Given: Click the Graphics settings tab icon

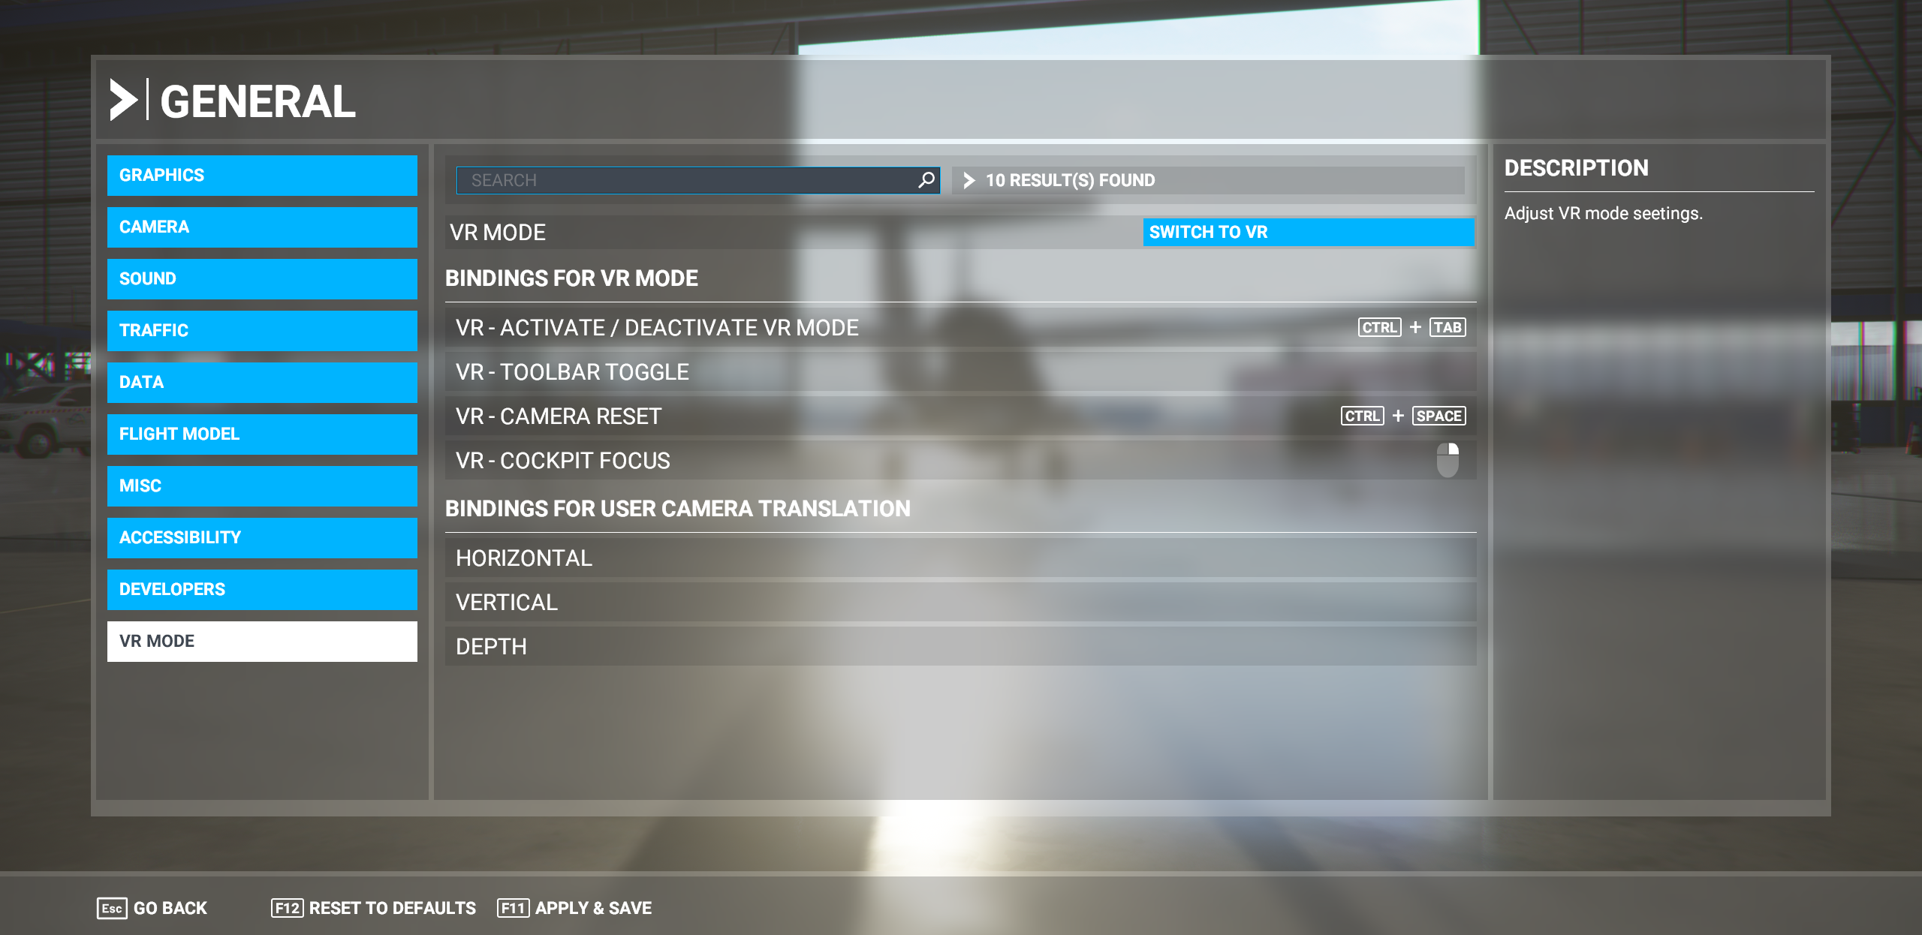Looking at the screenshot, I should 260,174.
